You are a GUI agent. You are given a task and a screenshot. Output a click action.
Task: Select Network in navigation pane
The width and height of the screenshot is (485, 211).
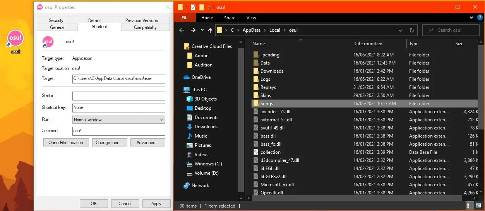196,185
